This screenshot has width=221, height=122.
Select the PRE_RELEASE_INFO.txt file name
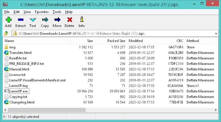[x=26, y=64]
